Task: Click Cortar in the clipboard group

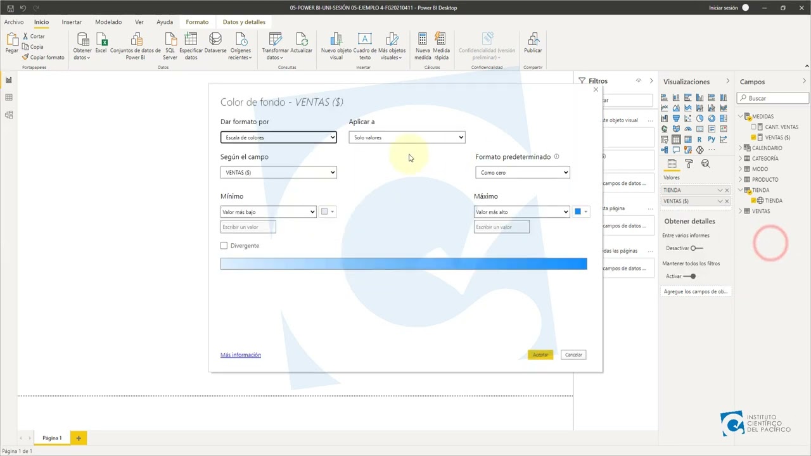Action: click(33, 36)
